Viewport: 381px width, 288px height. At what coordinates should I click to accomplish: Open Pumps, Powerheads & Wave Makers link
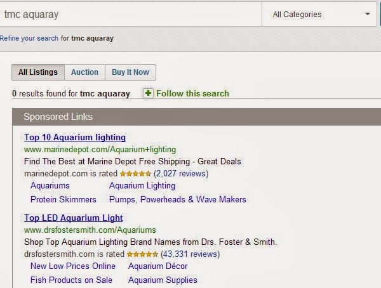pos(178,200)
